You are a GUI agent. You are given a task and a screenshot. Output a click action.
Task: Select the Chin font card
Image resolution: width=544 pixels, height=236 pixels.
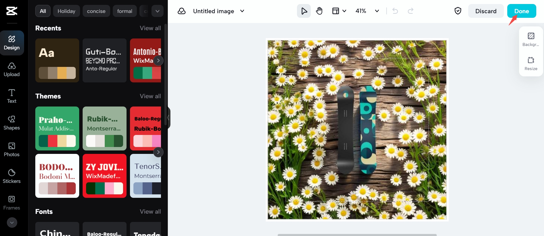pyautogui.click(x=57, y=229)
